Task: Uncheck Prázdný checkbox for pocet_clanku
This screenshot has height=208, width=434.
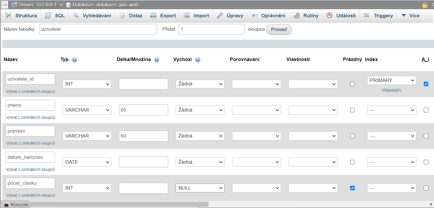Action: pos(352,188)
